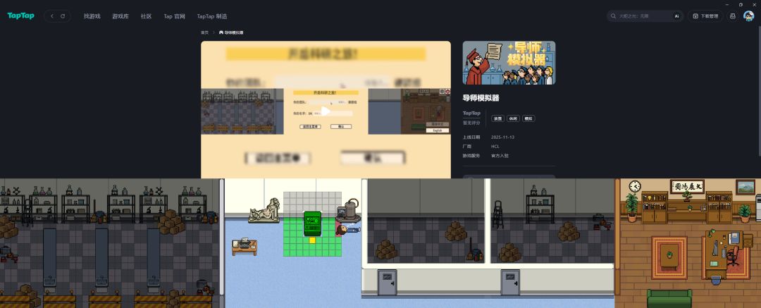Play the game trailer video
The image size is (761, 308).
point(326,111)
